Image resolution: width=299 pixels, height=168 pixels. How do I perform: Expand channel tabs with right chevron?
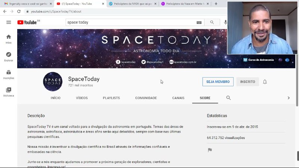click(289, 98)
